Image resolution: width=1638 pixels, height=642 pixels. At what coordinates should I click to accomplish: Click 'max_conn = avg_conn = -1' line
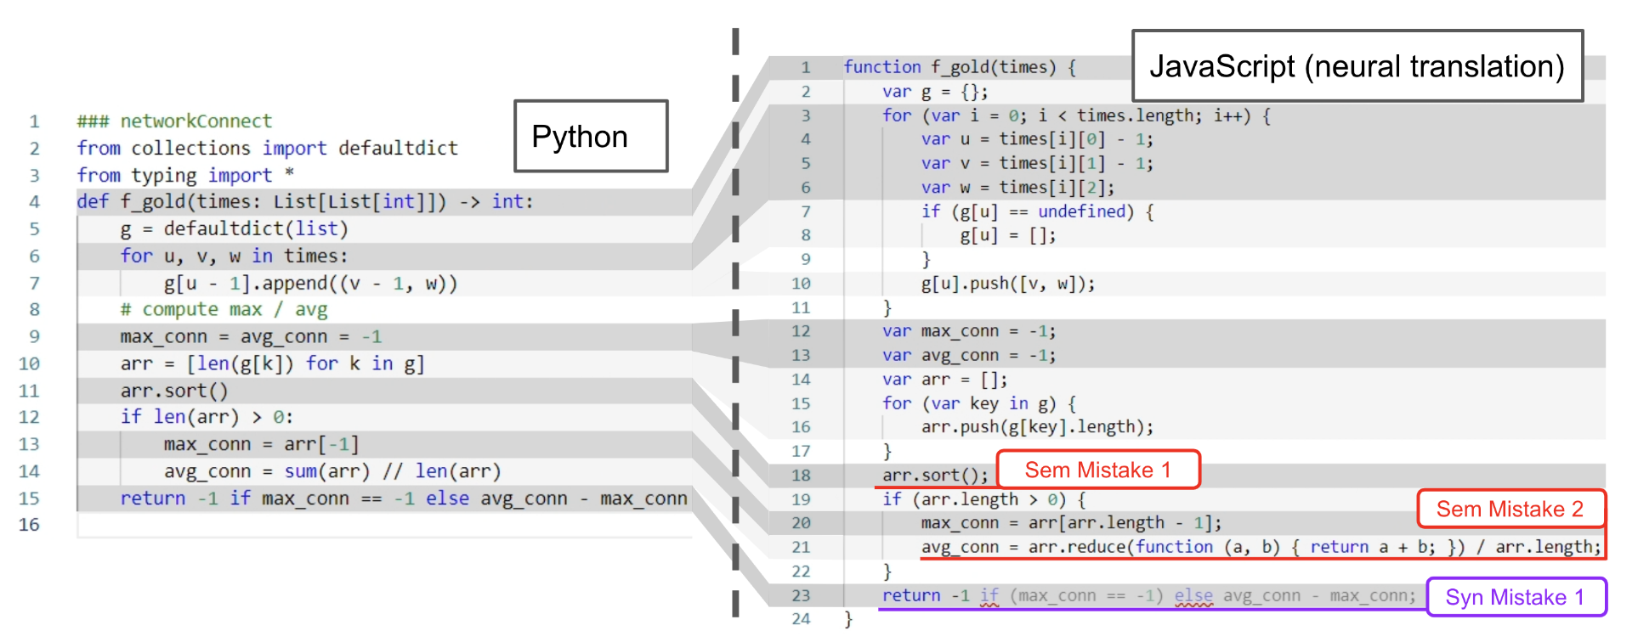(x=251, y=337)
